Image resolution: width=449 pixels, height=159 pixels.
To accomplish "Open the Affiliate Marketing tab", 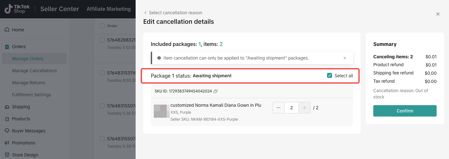I will click(x=109, y=9).
